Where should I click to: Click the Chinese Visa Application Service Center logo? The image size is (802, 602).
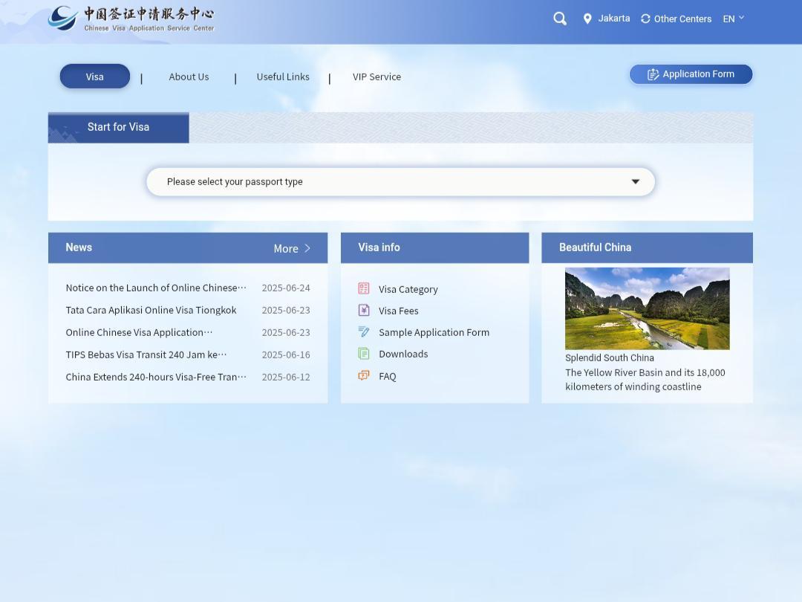[131, 19]
